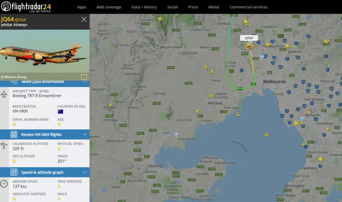The height and width of the screenshot is (202, 342).
Task: Select the JST64 aircraft marker on the map
Action: tap(249, 47)
